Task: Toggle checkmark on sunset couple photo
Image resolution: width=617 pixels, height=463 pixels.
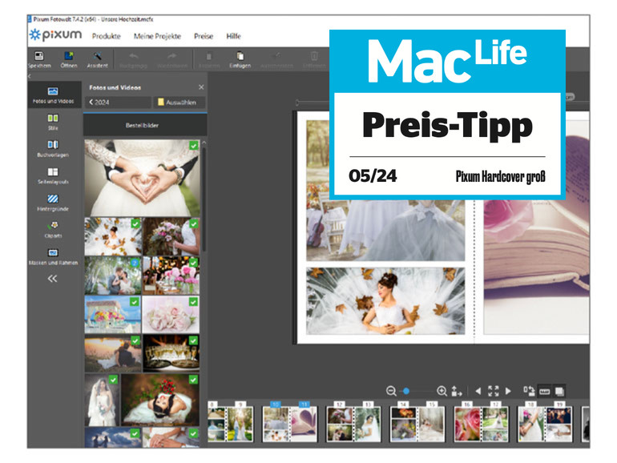Action: [x=135, y=340]
